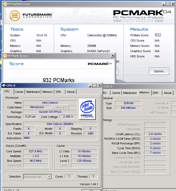Click the Core Speed 527.9 MHz field

(36, 151)
